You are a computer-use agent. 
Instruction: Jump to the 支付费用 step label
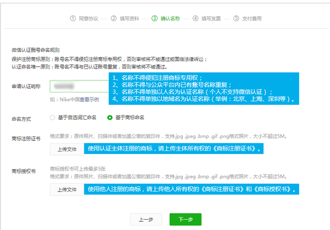click(x=252, y=19)
